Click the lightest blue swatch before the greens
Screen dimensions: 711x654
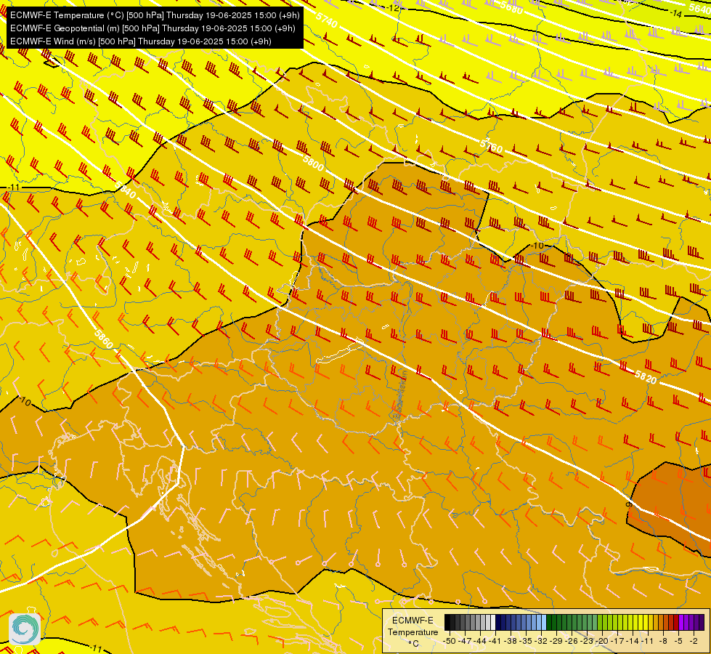[x=544, y=622]
